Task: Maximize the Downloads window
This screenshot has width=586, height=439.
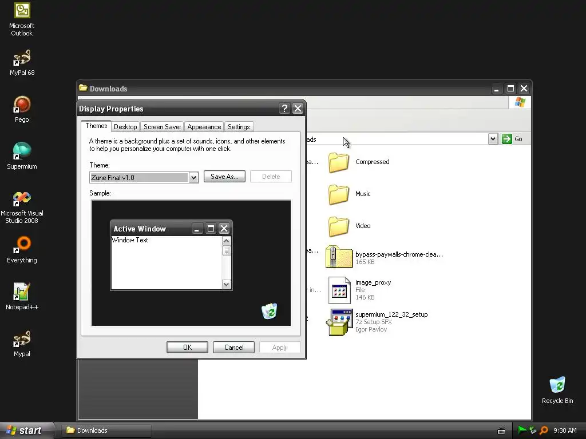Action: pyautogui.click(x=510, y=89)
